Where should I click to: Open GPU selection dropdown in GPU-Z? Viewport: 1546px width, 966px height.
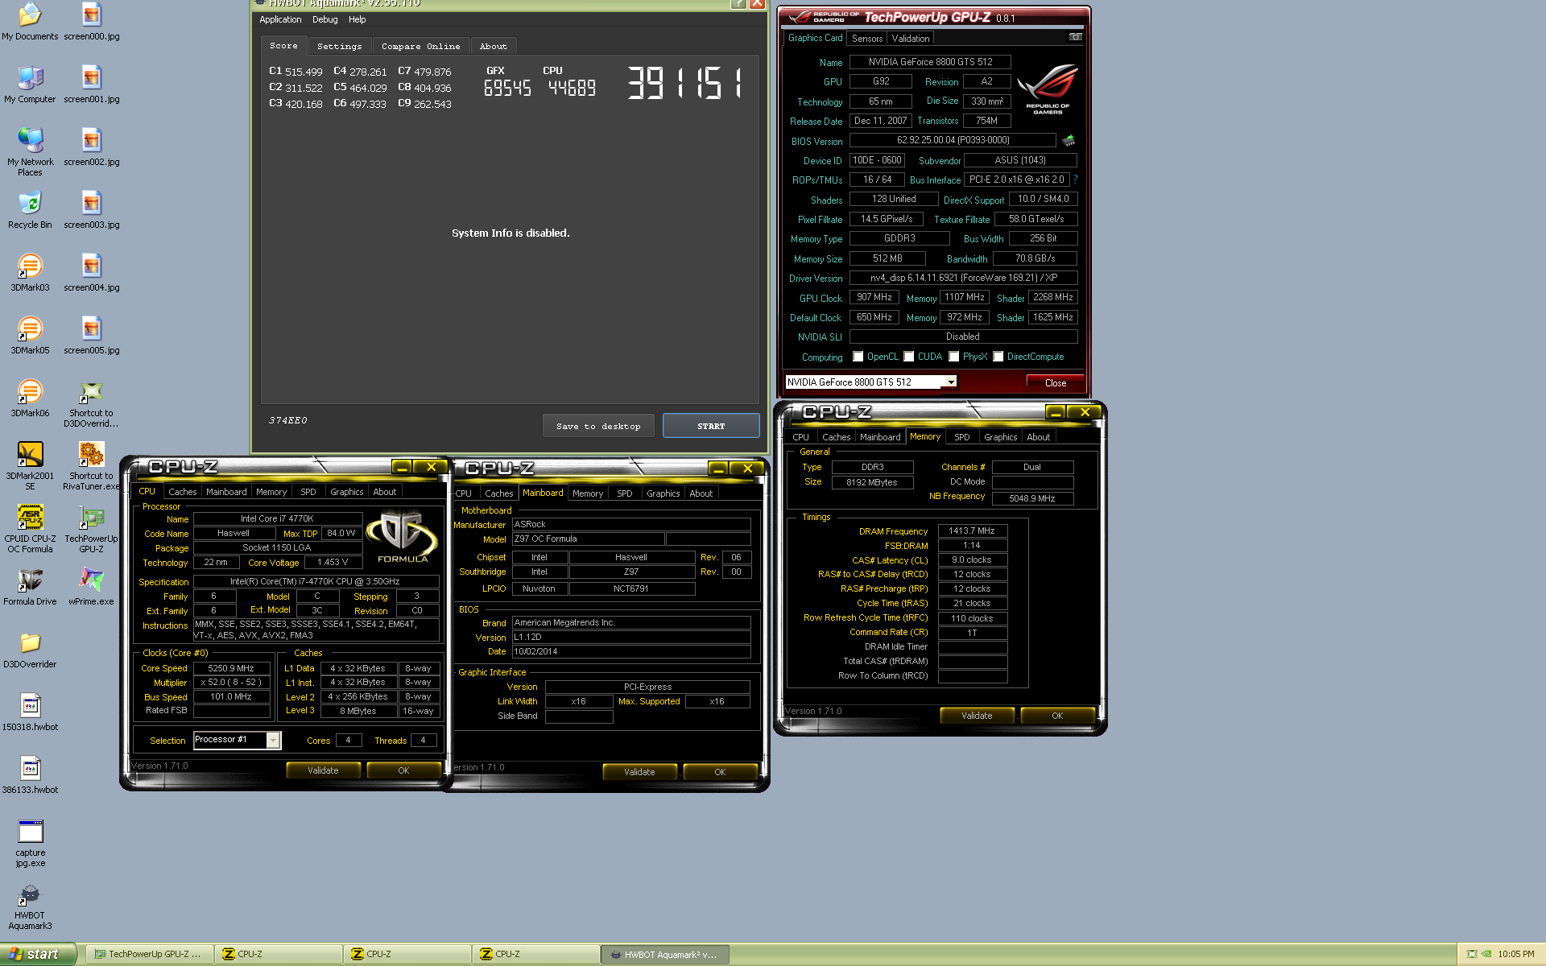[x=952, y=382]
